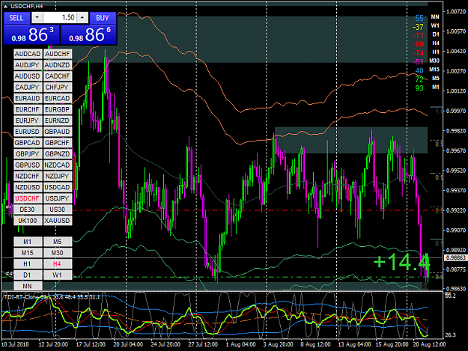468x351 pixels.
Task: Open the GBPCHF chart
Action: [x=58, y=143]
